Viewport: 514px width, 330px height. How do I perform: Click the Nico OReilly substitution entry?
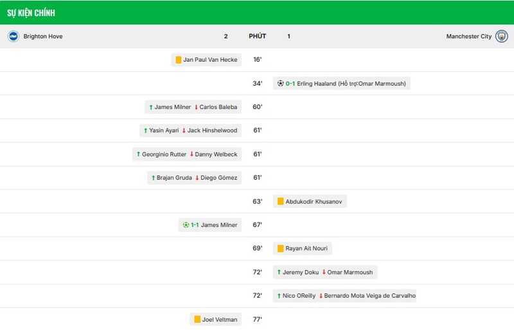pyautogui.click(x=344, y=295)
